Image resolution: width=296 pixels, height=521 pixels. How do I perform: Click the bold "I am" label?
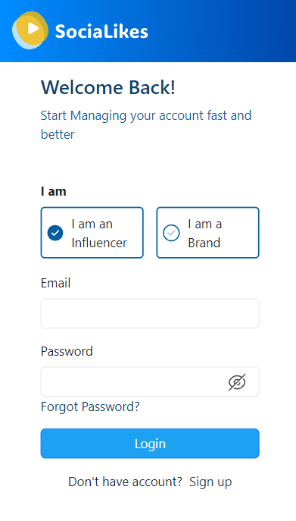pos(54,191)
